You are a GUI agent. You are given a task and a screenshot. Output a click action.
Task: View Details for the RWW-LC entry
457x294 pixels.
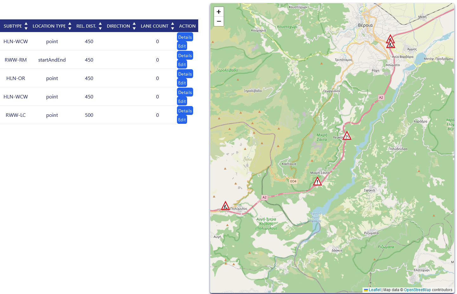point(185,111)
